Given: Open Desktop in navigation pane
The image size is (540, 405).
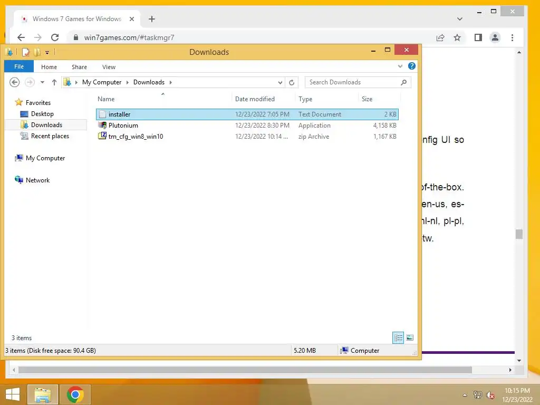Looking at the screenshot, I should click(42, 114).
